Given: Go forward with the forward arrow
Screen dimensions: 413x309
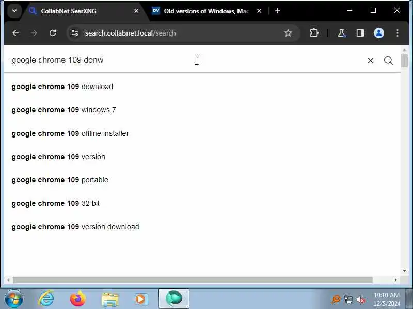Looking at the screenshot, I should [x=34, y=33].
